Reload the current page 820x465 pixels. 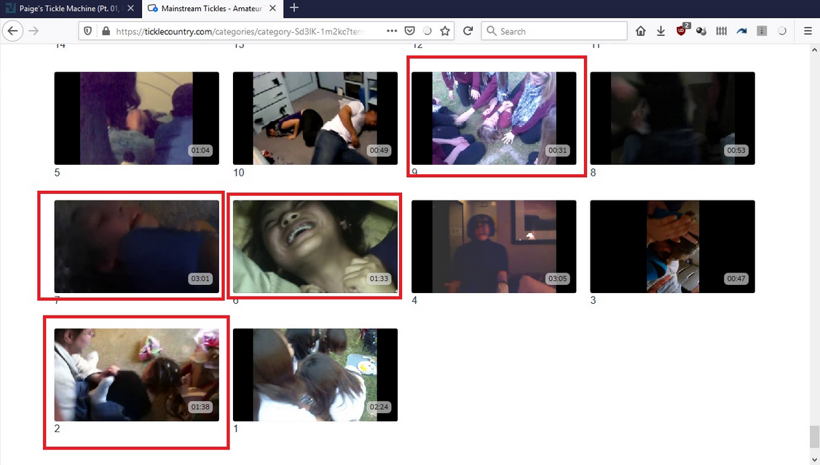tap(468, 31)
